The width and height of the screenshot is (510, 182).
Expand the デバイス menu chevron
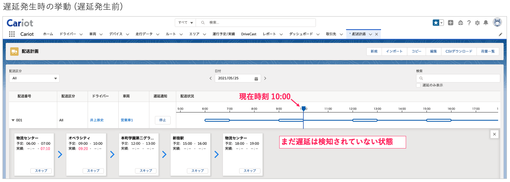pyautogui.click(x=127, y=34)
